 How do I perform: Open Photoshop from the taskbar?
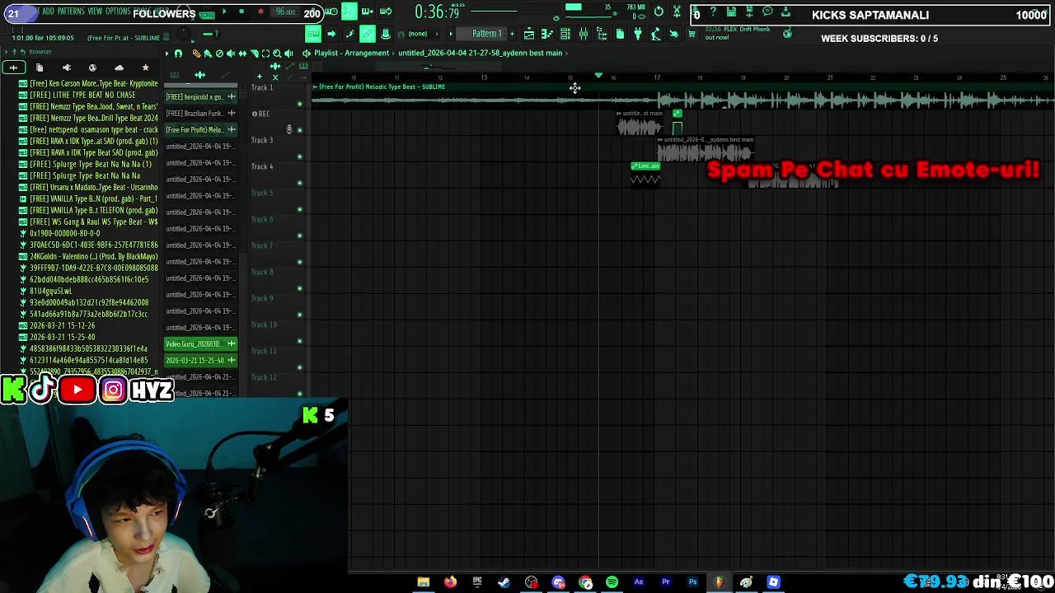tap(692, 582)
